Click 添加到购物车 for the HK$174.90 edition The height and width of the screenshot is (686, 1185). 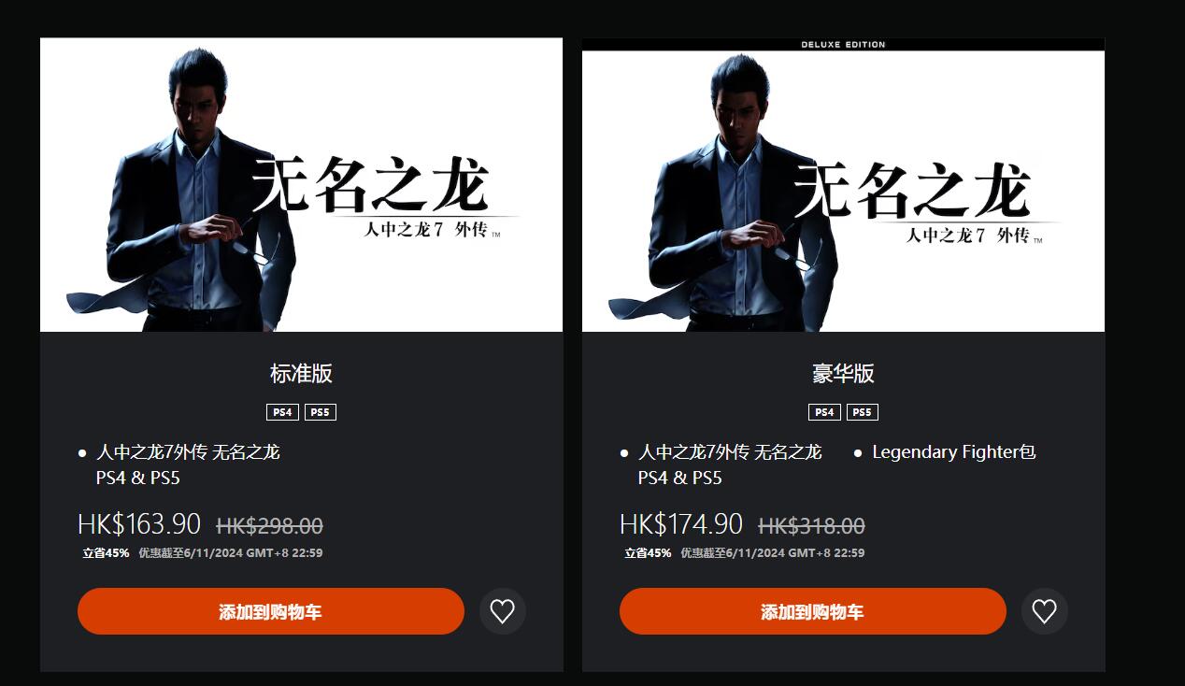coord(813,611)
